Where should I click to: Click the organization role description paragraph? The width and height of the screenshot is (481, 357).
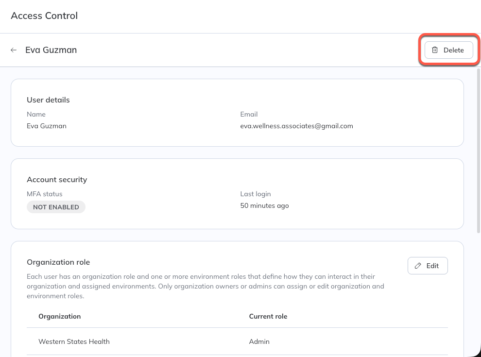click(x=205, y=286)
